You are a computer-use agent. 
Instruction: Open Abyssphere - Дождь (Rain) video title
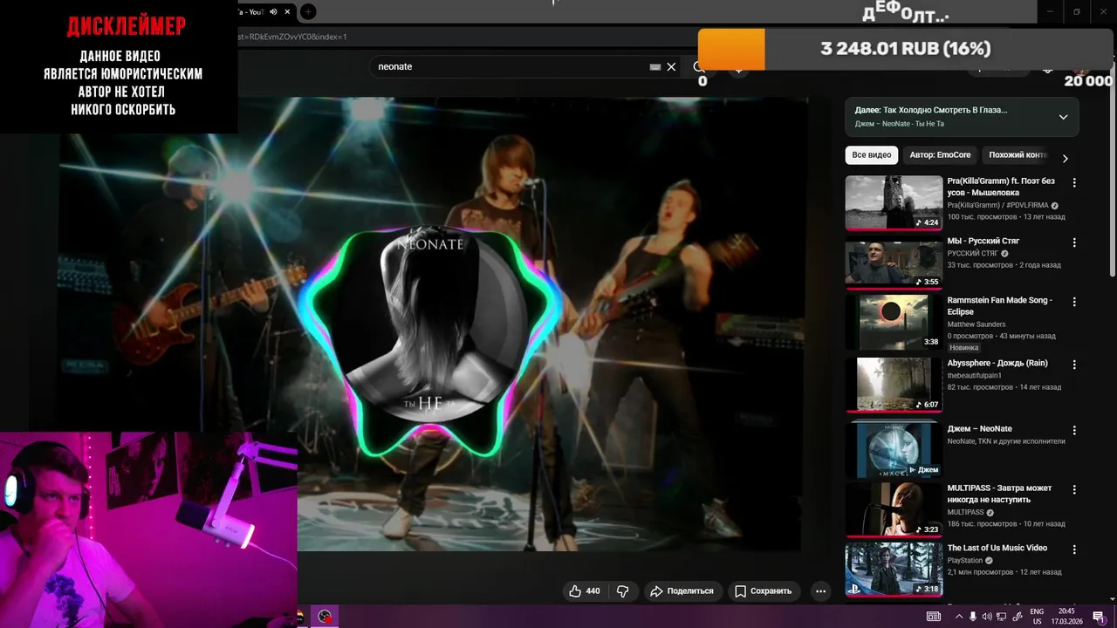pyautogui.click(x=997, y=363)
